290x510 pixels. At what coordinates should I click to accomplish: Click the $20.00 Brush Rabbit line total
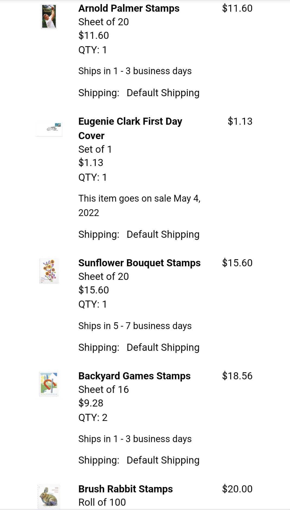pyautogui.click(x=237, y=489)
